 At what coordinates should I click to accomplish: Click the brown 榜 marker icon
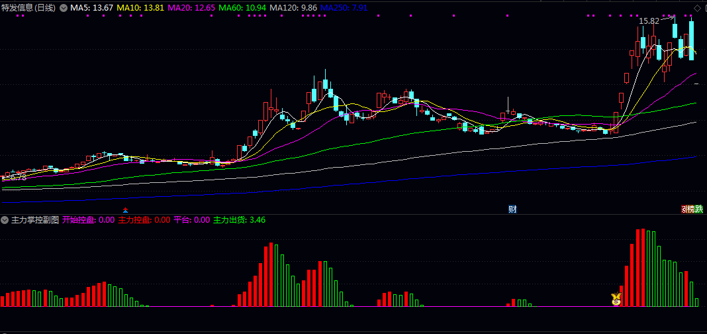[x=690, y=209]
